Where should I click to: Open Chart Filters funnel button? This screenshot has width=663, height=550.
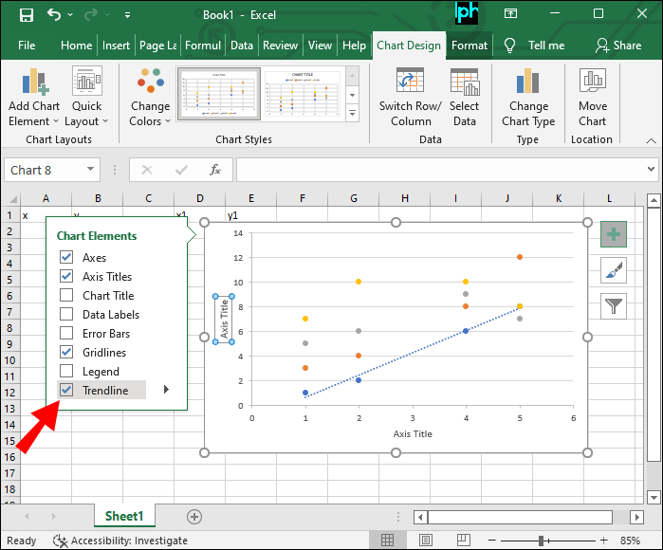(614, 305)
